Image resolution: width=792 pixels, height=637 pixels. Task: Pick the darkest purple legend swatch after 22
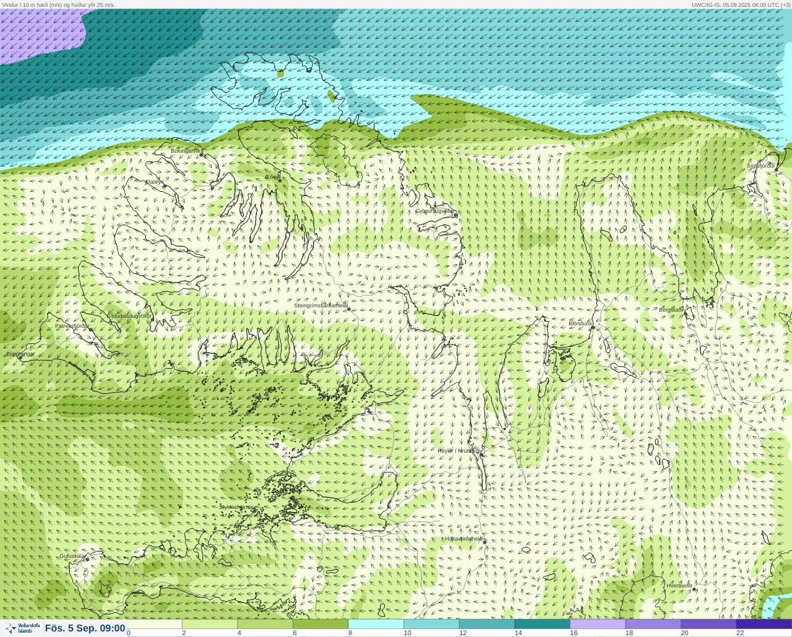point(764,624)
